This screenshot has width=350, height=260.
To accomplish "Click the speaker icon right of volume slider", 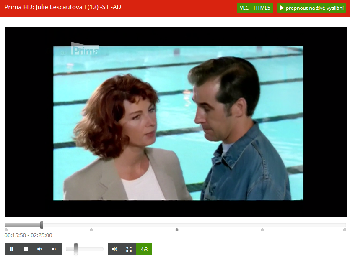I will coord(114,249).
